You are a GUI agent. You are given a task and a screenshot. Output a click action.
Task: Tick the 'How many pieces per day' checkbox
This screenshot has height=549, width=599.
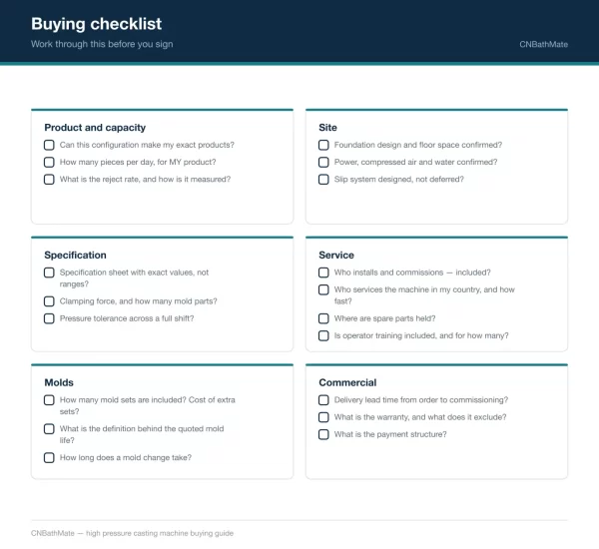(49, 162)
